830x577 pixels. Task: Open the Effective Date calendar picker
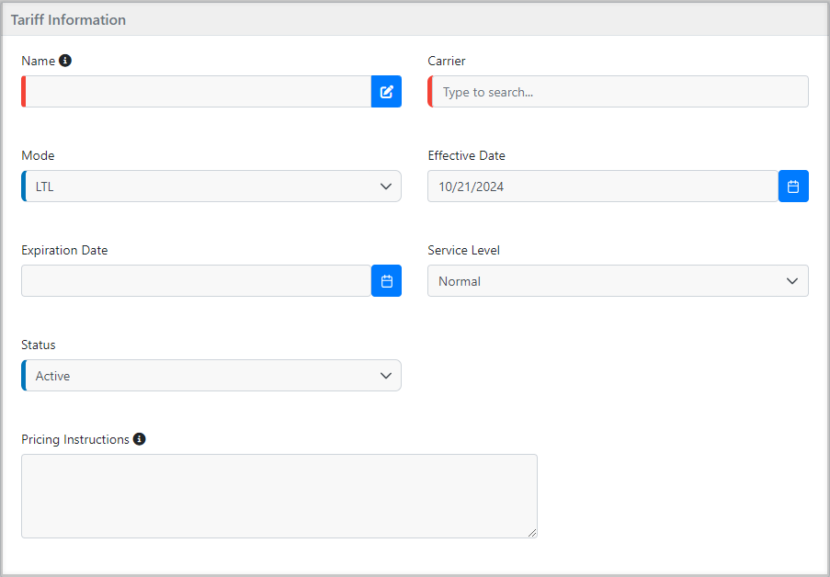(x=793, y=187)
